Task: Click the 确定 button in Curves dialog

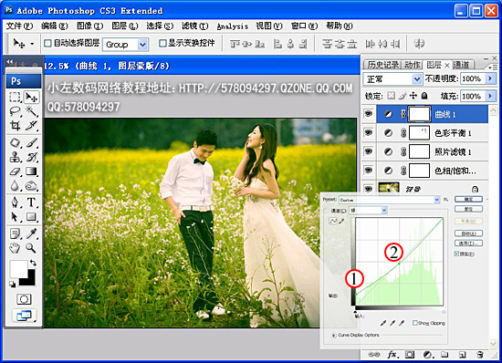Action: (468, 199)
